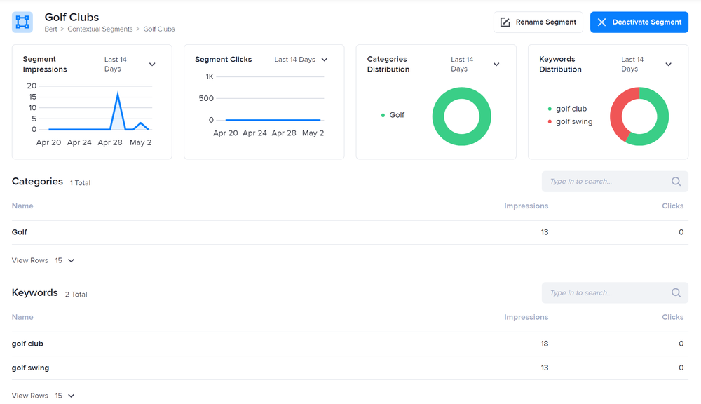
Task: Click the Categories search magnifier icon
Action: coord(676,182)
